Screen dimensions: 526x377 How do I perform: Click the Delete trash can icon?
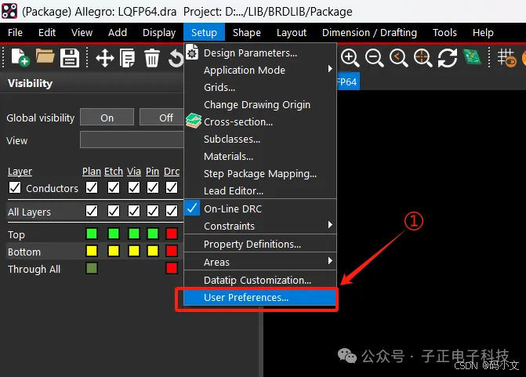[152, 58]
